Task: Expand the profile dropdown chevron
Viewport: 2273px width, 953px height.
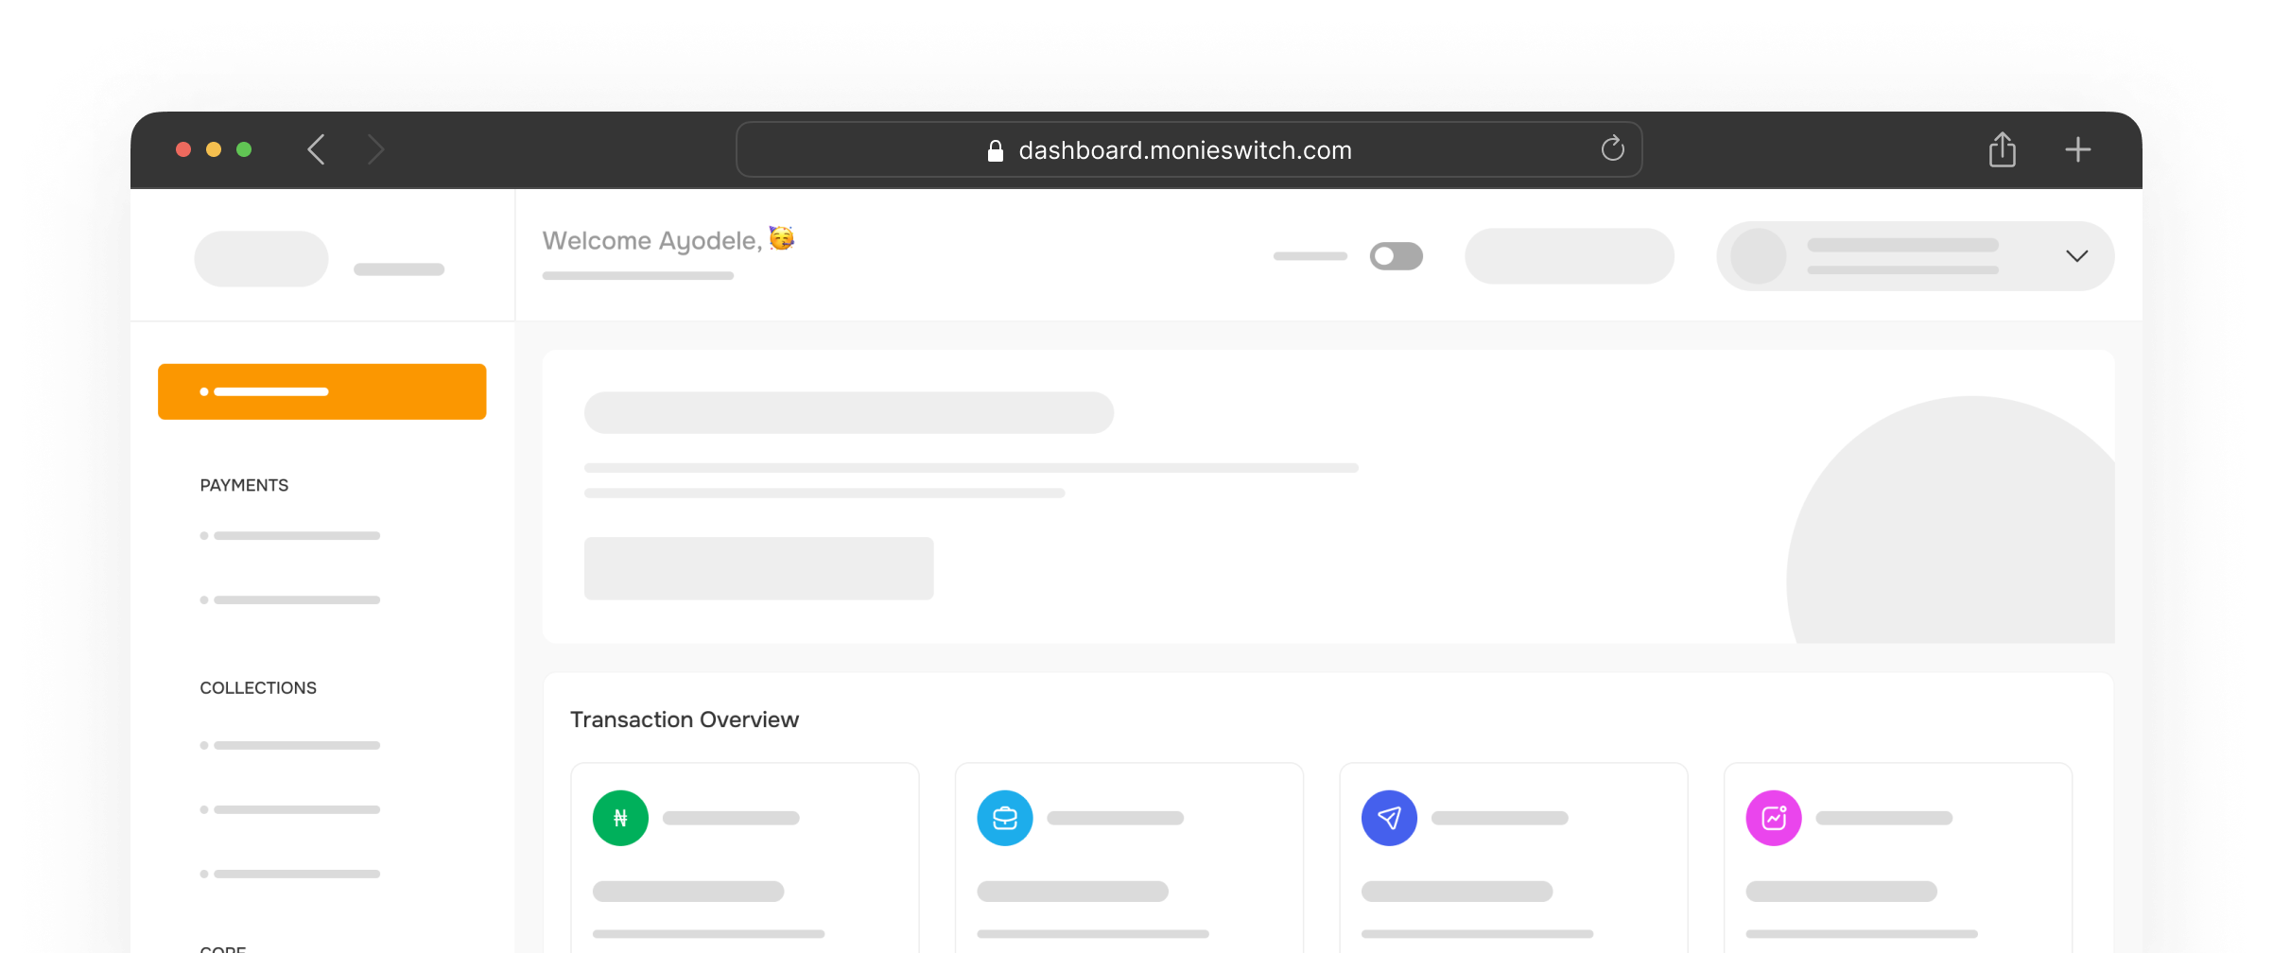Action: 2076,256
